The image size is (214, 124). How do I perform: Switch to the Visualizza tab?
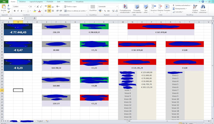[80, 2]
